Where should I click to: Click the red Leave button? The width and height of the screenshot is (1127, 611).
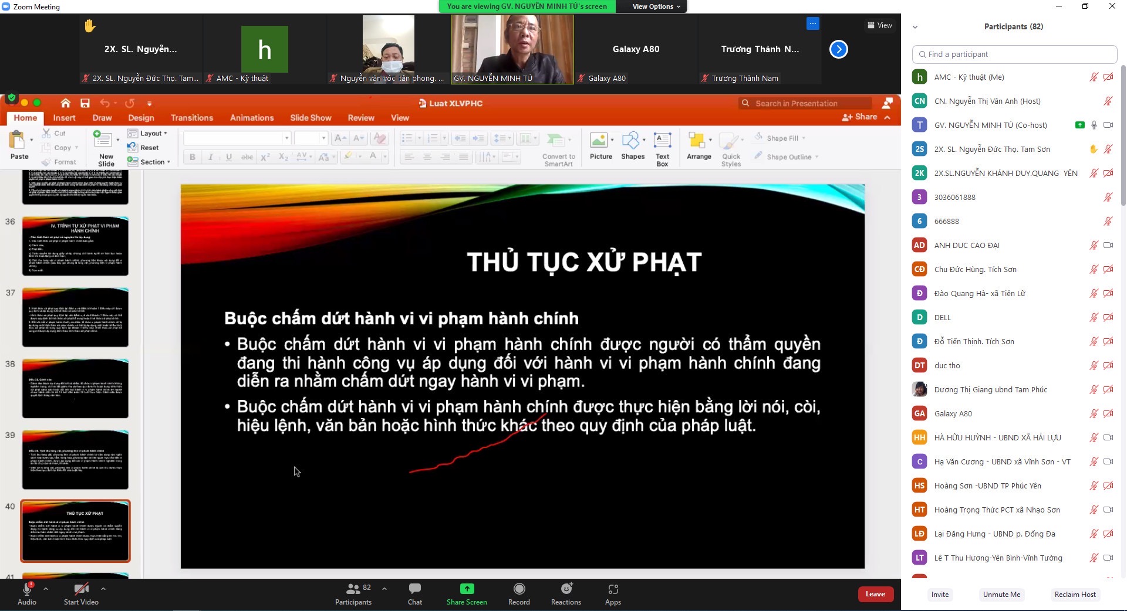click(875, 594)
